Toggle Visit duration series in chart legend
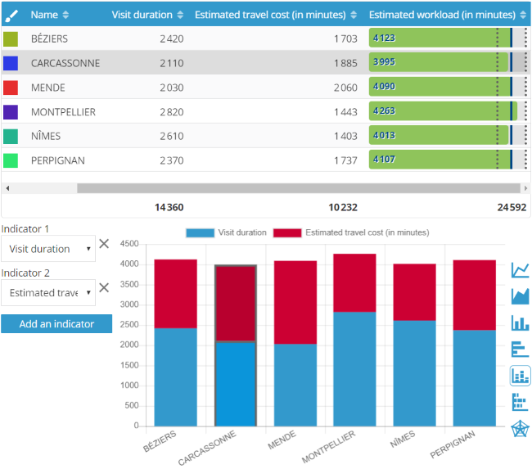Screen dimensions: 532x469 click(226, 232)
